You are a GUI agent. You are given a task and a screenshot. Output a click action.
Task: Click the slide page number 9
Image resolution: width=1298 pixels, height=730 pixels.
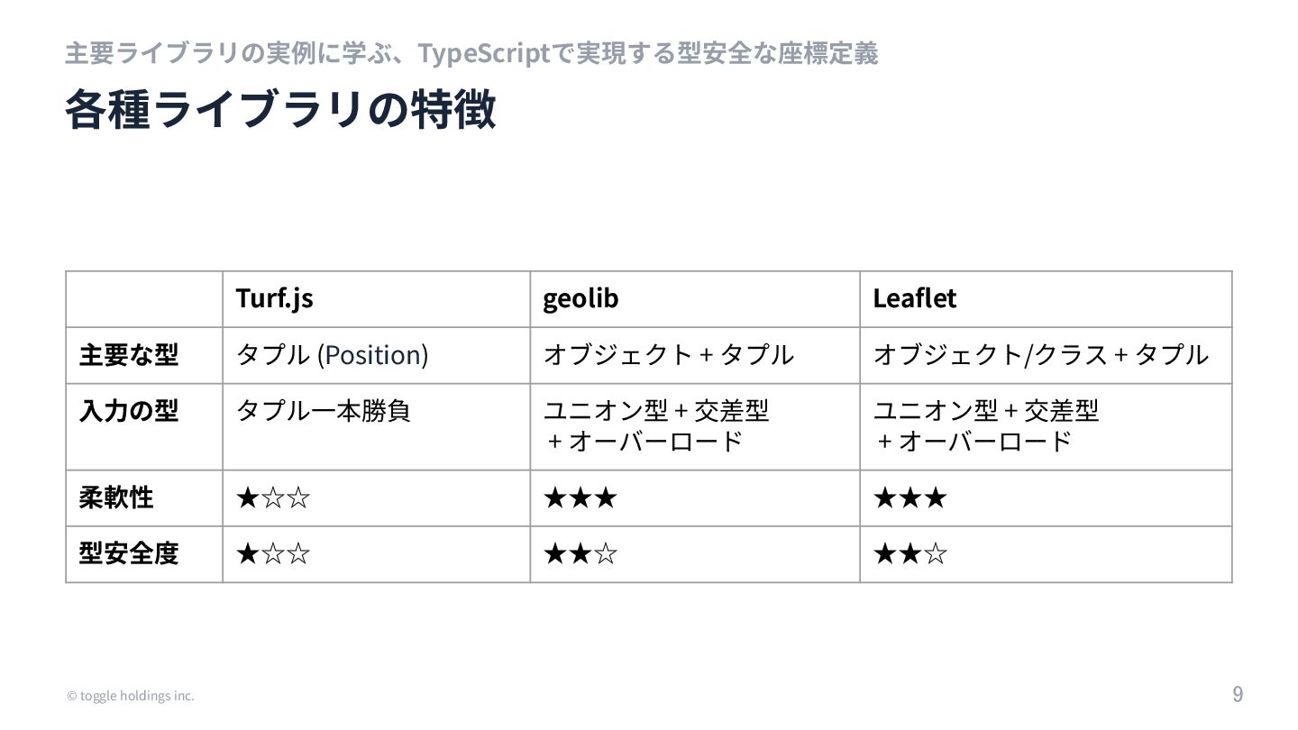[1238, 694]
